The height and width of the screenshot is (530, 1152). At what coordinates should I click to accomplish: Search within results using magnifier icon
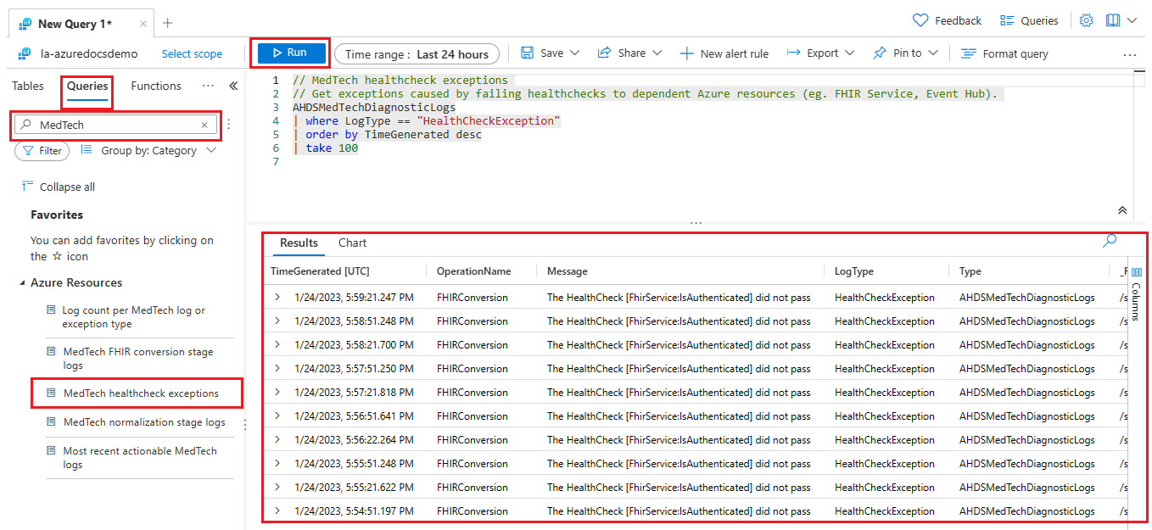click(x=1110, y=242)
